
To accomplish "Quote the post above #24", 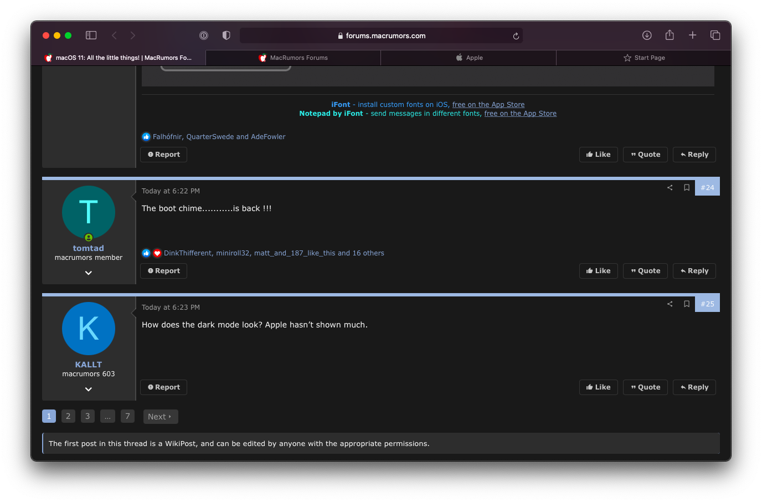I will tap(646, 155).
